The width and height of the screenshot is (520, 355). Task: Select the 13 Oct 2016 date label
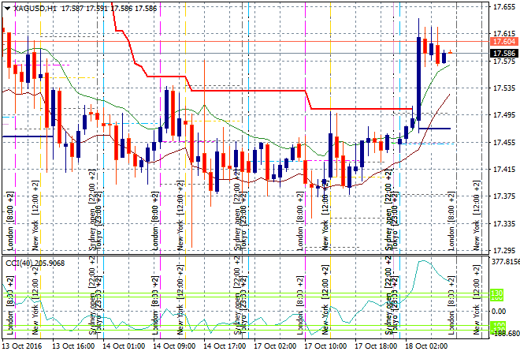[x=22, y=346]
